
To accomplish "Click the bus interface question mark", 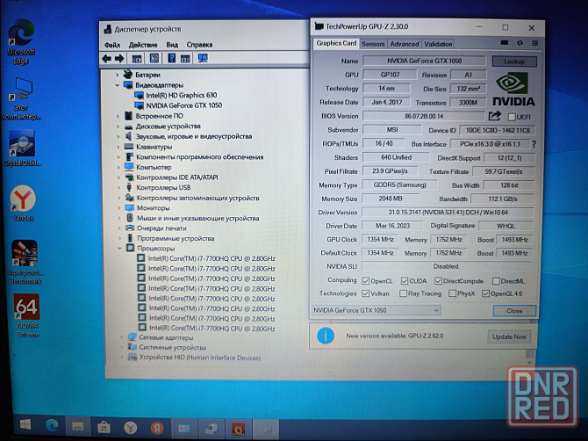I will [533, 143].
